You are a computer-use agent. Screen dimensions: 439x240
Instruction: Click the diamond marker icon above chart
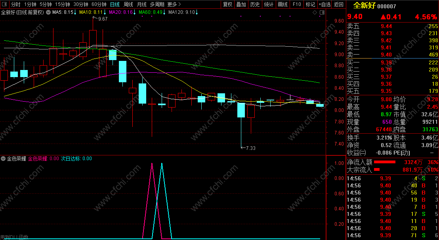(315, 12)
